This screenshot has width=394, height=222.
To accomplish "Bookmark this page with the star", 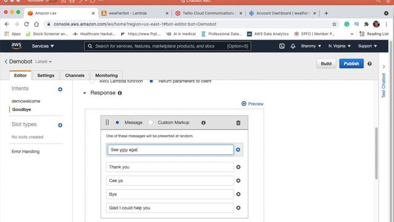I will (334, 24).
